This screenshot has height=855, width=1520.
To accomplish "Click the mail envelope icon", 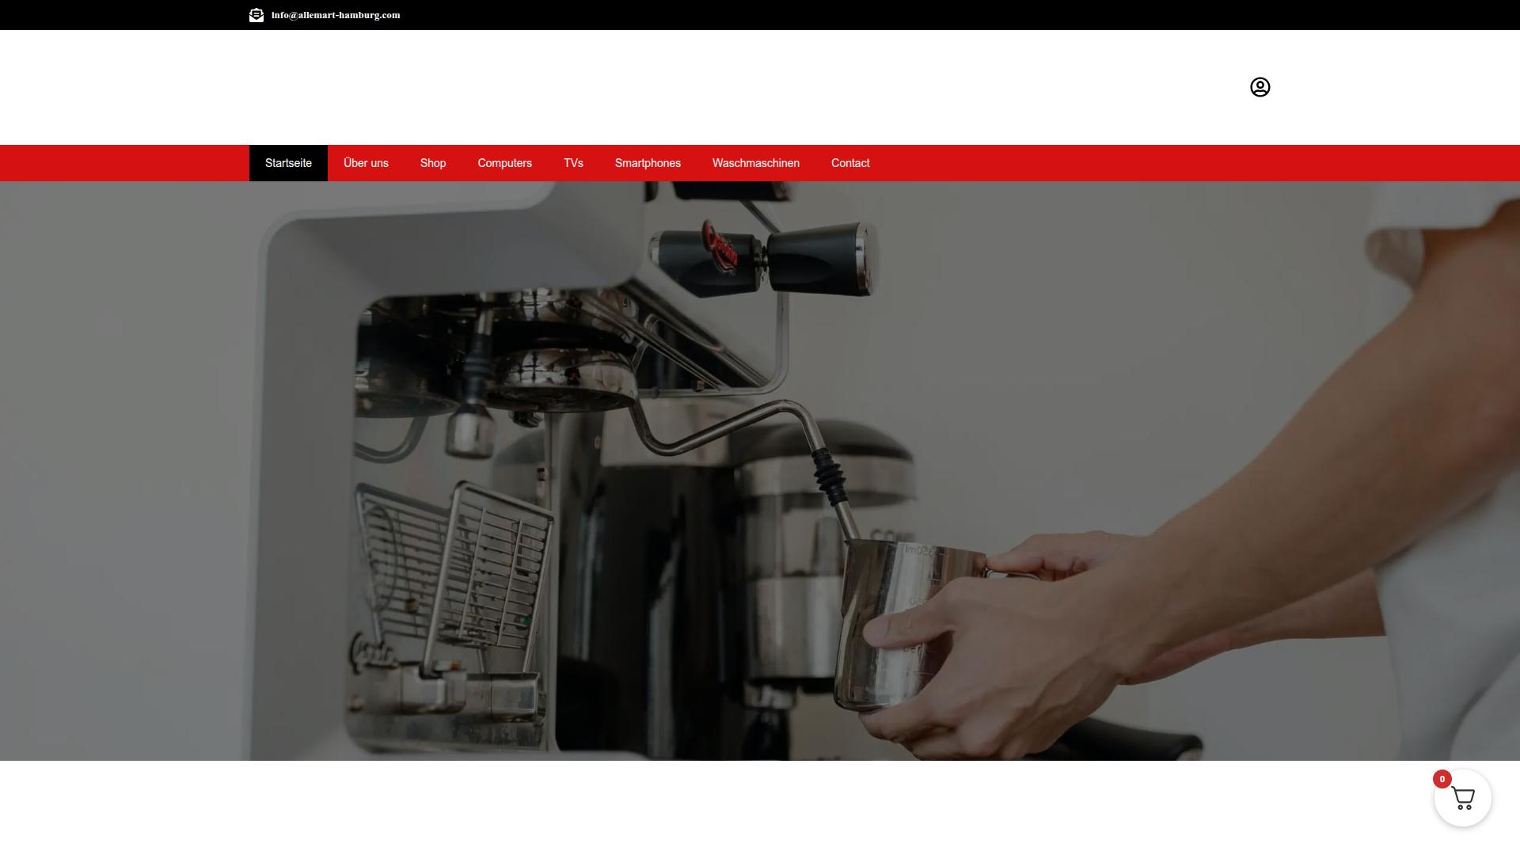I will point(256,15).
